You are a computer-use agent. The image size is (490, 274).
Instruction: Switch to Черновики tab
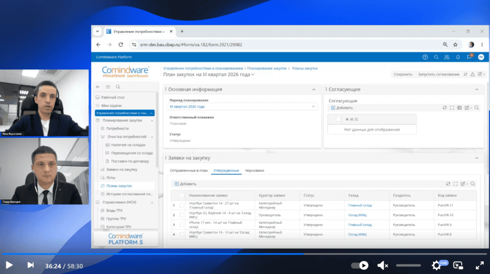255,171
